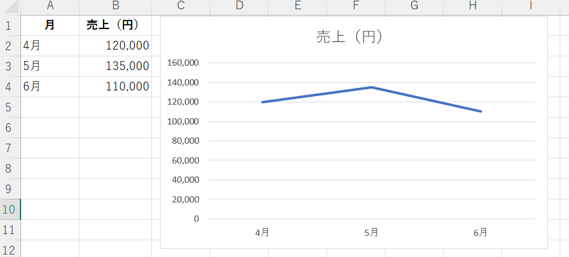Image resolution: width=569 pixels, height=257 pixels.
Task: Click the 4月 label on the chart axis
Action: pyautogui.click(x=262, y=233)
